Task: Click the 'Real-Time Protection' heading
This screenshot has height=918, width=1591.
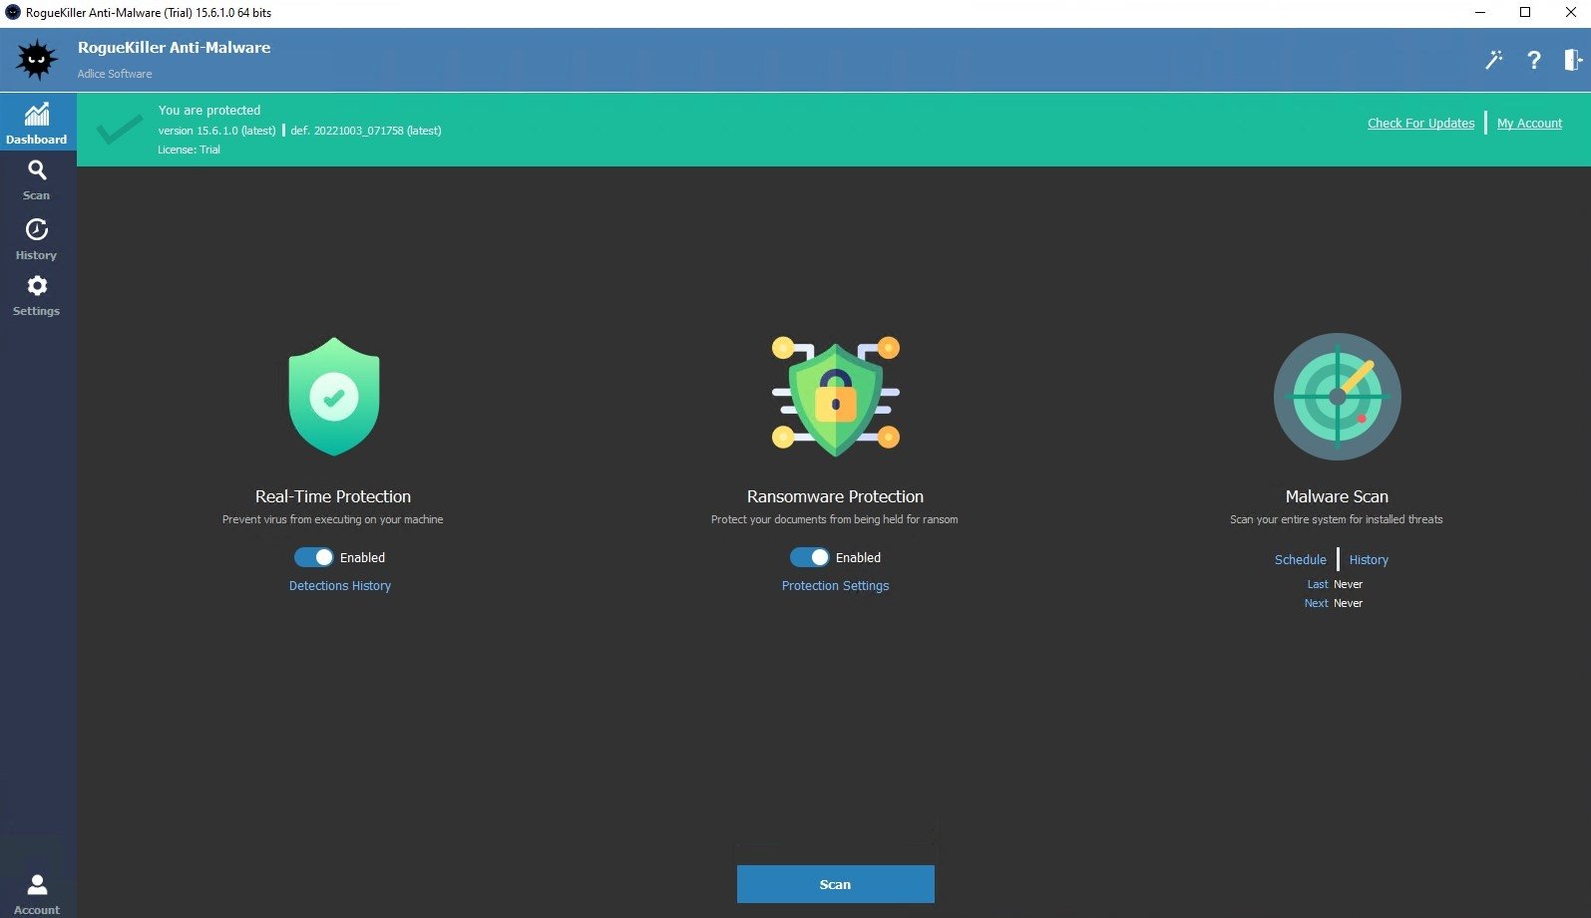Action: point(333,496)
